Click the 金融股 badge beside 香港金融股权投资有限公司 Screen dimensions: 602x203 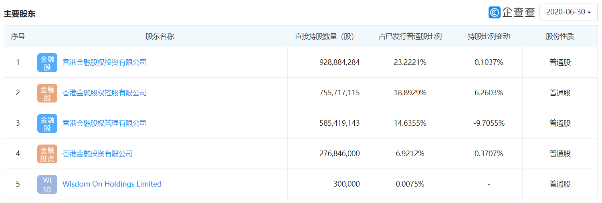coord(47,62)
